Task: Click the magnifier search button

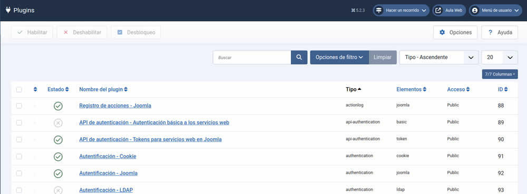Action: click(299, 57)
